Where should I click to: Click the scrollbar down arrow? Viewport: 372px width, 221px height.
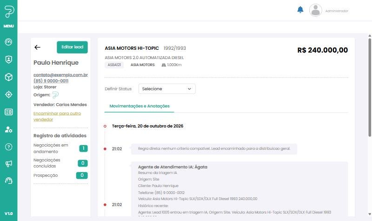[370, 214]
